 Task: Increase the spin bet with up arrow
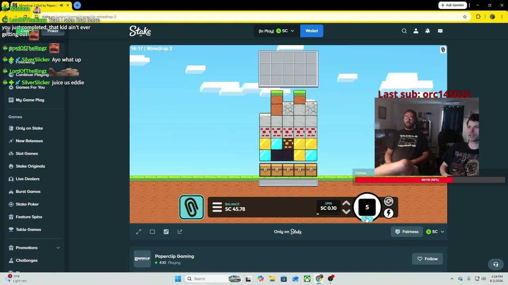pos(346,203)
